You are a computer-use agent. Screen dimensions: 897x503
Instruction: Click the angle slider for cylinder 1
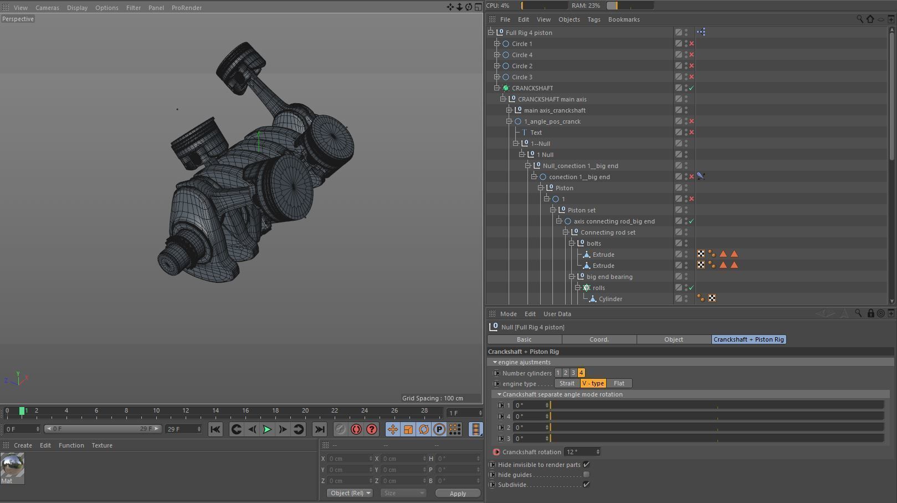click(x=717, y=405)
